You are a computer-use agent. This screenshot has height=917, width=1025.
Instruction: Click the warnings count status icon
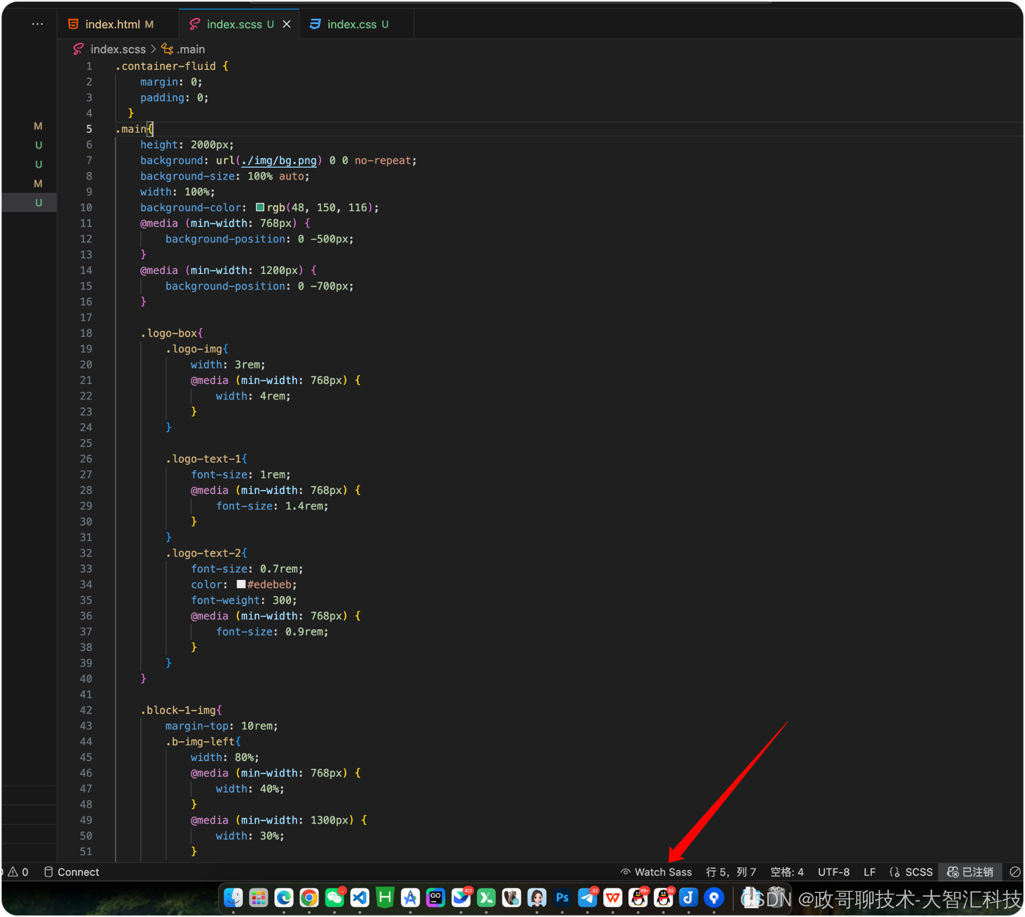pyautogui.click(x=18, y=872)
